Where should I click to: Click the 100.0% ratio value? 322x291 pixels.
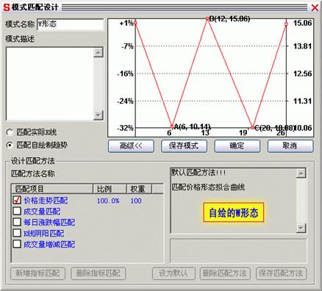[x=108, y=201]
